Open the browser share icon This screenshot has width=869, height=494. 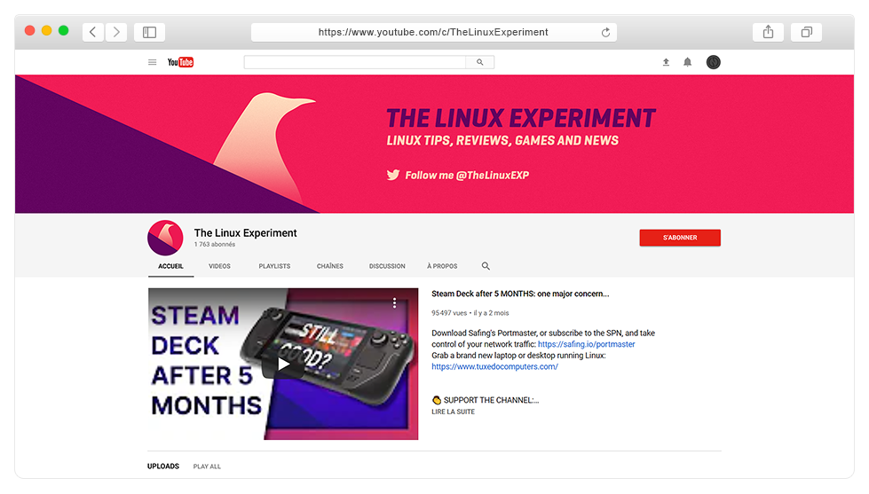pyautogui.click(x=768, y=32)
